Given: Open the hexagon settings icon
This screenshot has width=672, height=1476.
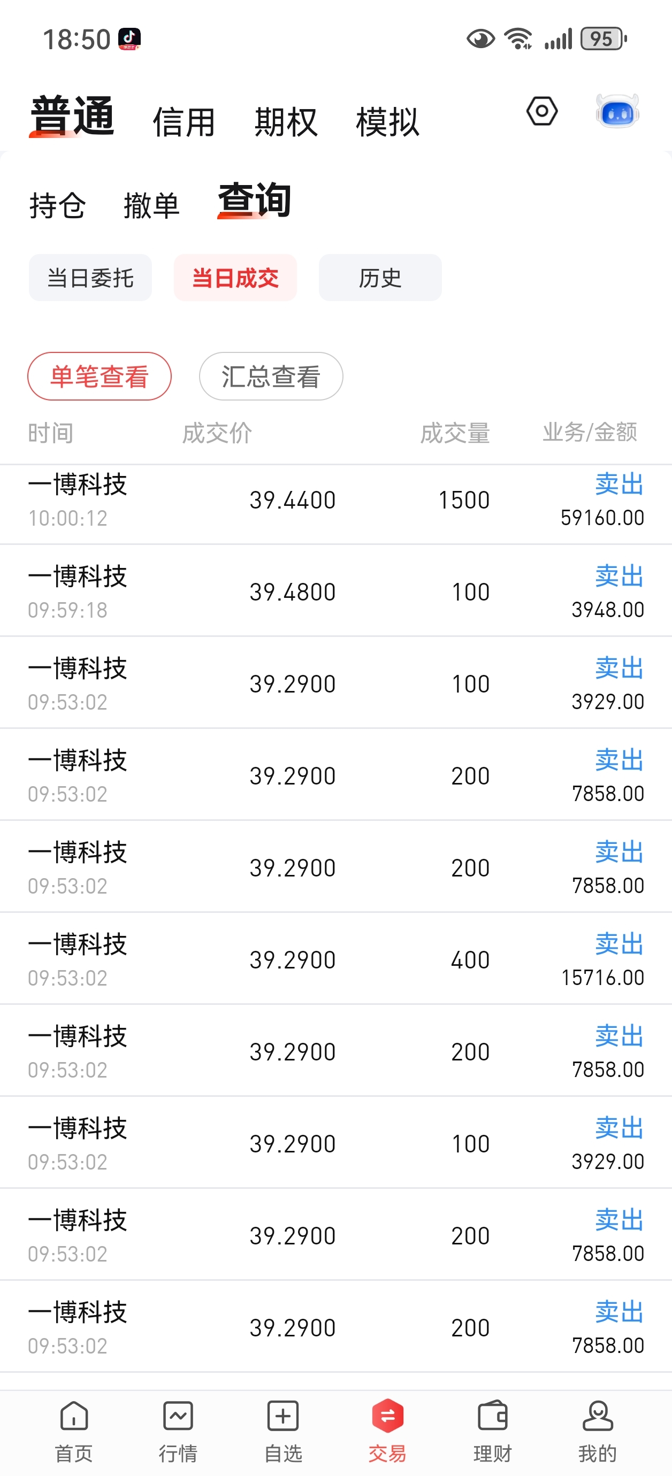Looking at the screenshot, I should pos(542,111).
